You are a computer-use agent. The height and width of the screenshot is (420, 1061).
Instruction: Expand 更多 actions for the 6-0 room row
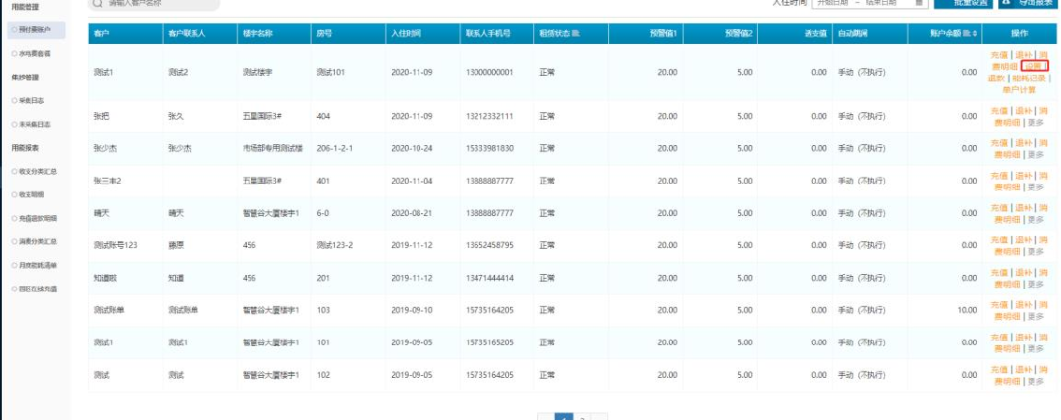tap(1036, 220)
